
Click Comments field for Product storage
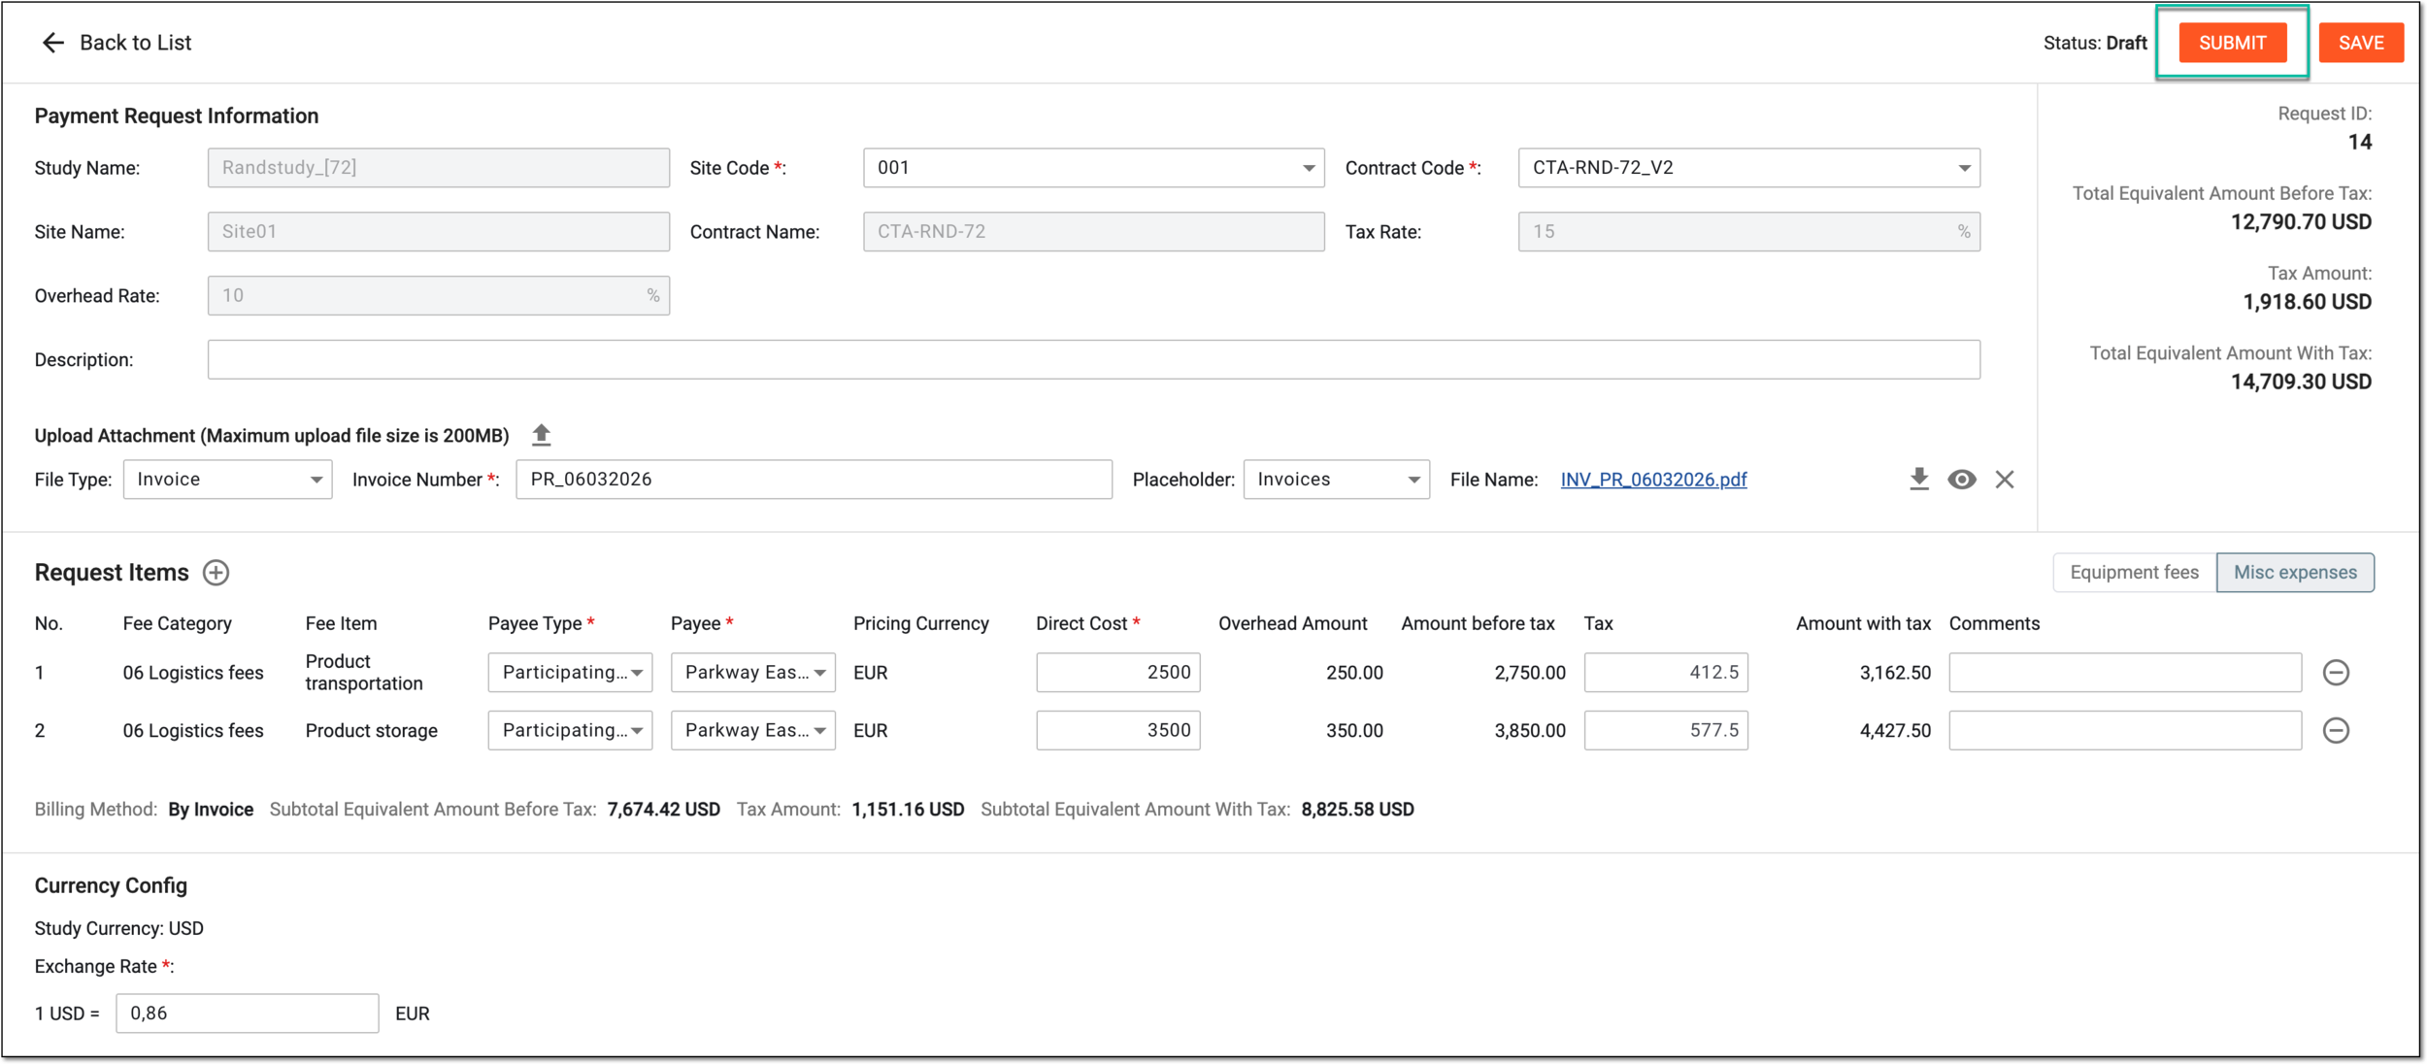[2125, 730]
